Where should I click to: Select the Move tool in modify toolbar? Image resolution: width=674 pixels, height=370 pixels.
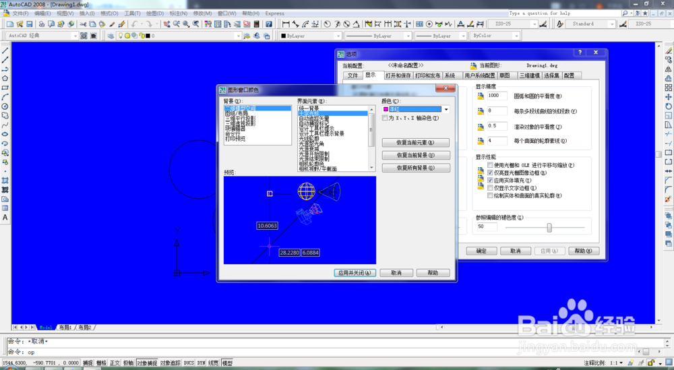tap(669, 96)
